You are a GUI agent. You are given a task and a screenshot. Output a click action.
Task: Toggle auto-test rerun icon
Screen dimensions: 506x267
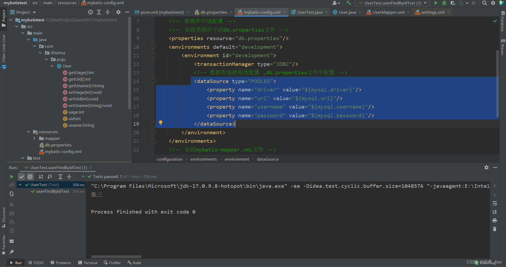coord(12,194)
